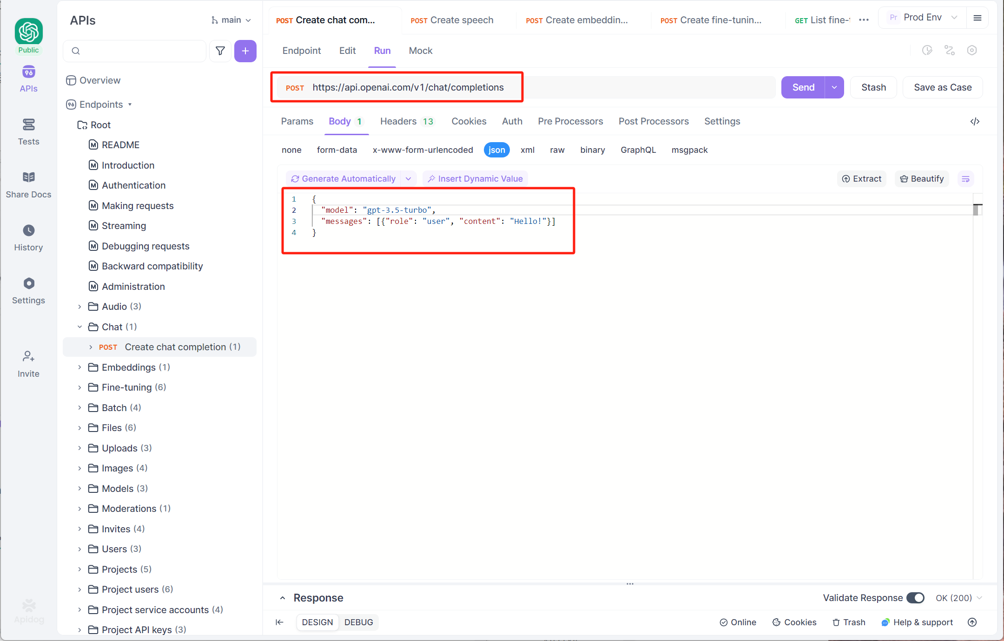Image resolution: width=1004 pixels, height=641 pixels.
Task: Click the endpoint settings circle icon
Action: 972,50
